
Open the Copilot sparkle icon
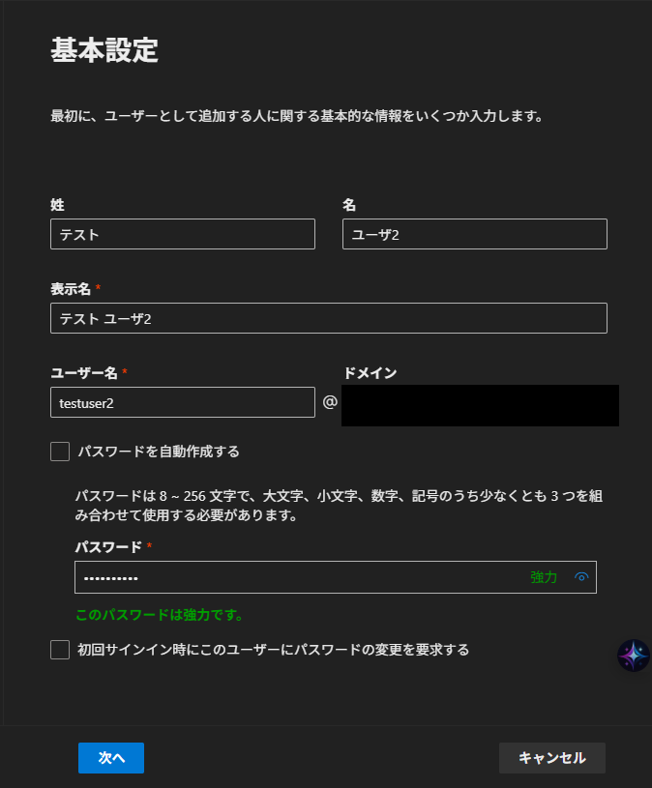[633, 656]
